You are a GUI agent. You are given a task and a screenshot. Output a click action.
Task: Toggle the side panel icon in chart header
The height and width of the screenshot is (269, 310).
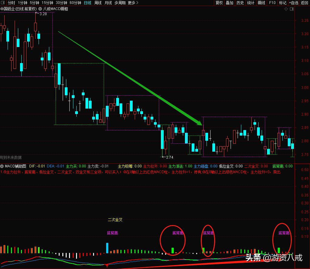(292, 9)
